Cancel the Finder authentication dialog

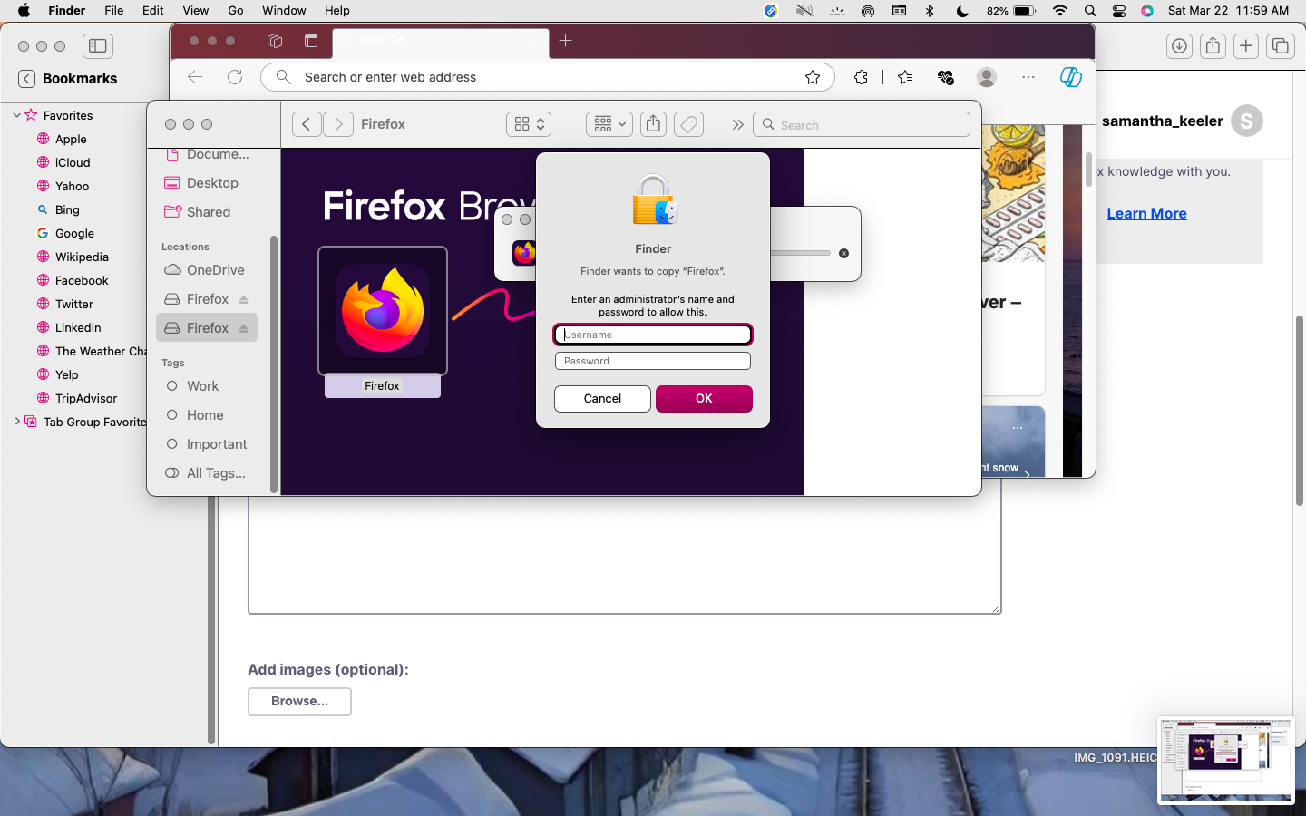602,399
